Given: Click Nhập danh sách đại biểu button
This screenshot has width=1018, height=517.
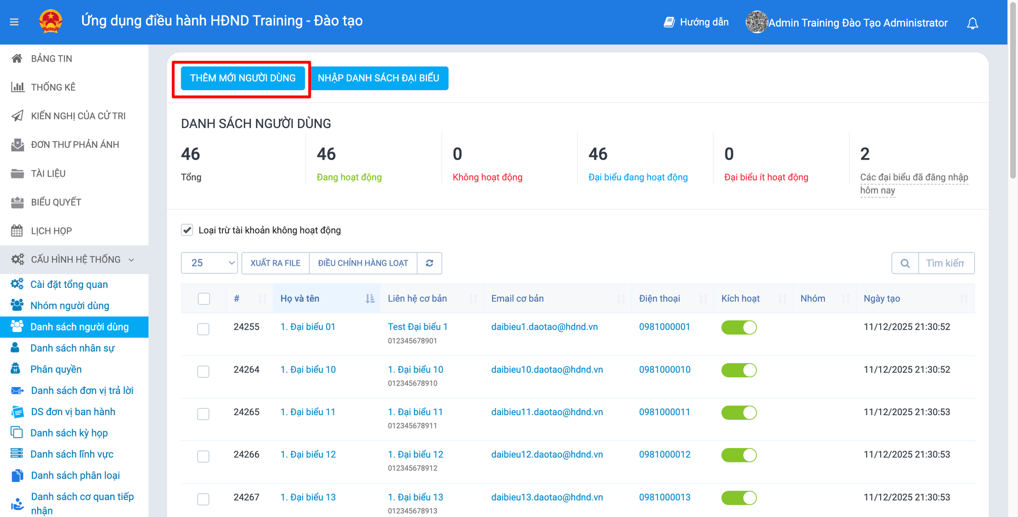Looking at the screenshot, I should click(379, 78).
